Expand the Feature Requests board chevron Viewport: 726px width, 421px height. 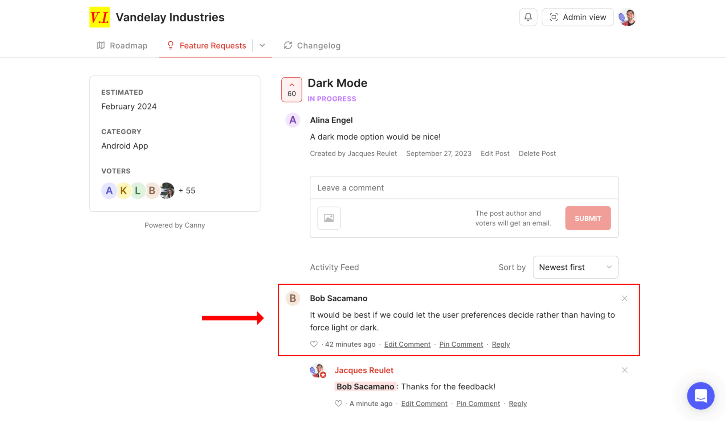pyautogui.click(x=262, y=45)
